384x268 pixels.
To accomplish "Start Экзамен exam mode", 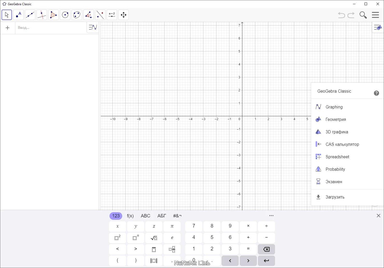I will coord(347,182).
